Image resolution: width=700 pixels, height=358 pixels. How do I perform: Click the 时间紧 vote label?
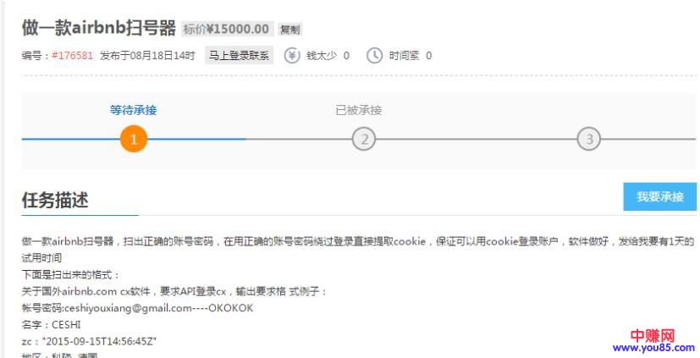tap(404, 56)
